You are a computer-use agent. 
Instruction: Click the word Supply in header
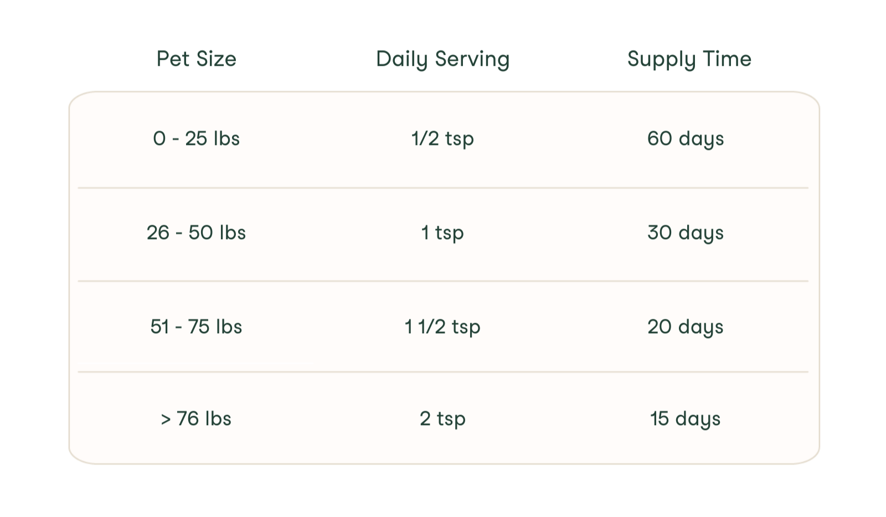(x=662, y=60)
